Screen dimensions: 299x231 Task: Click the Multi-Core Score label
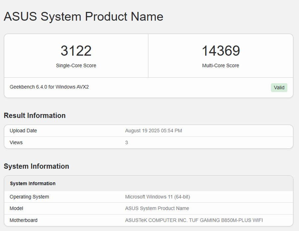point(221,66)
